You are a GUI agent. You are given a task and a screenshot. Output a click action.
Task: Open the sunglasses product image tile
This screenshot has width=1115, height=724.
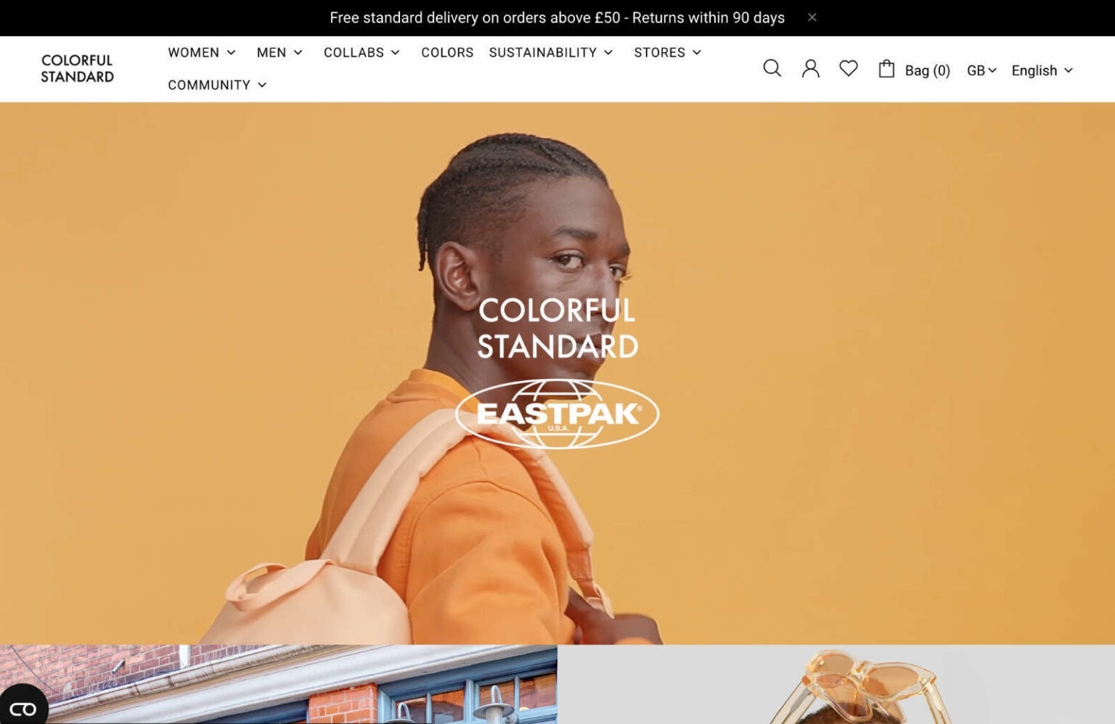[x=836, y=684]
